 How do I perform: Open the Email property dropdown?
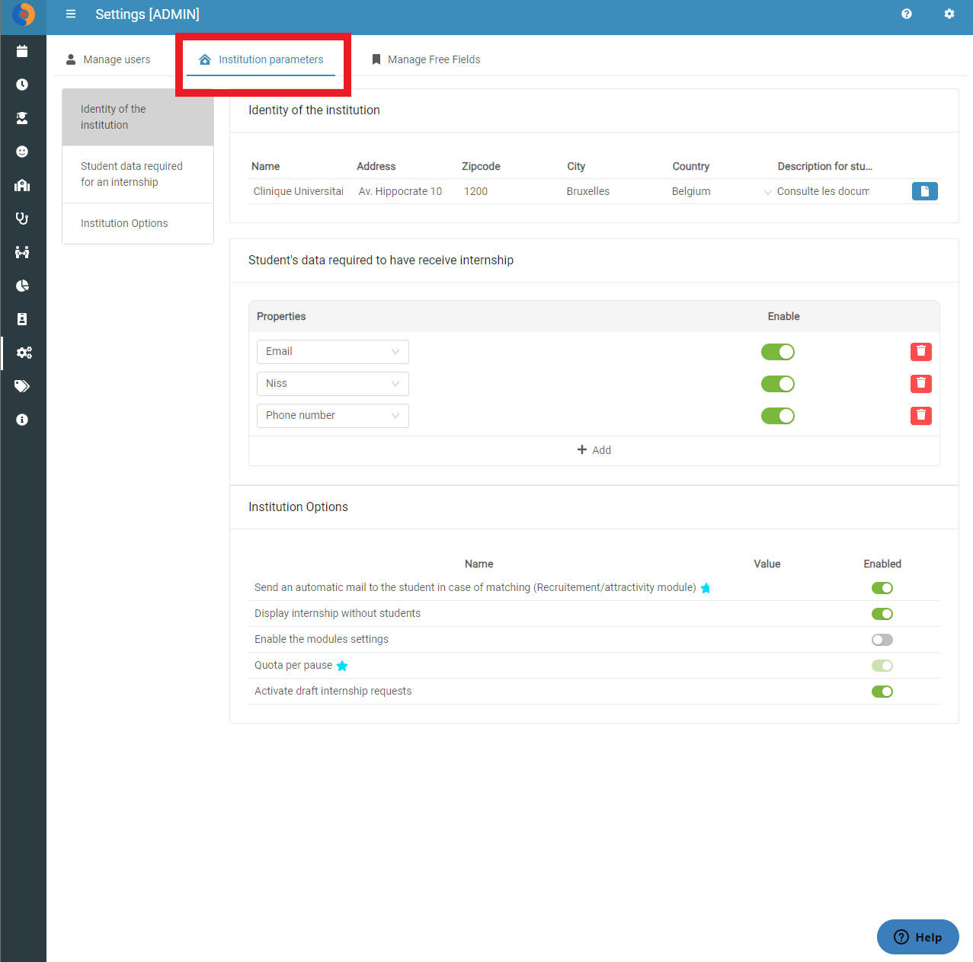333,352
